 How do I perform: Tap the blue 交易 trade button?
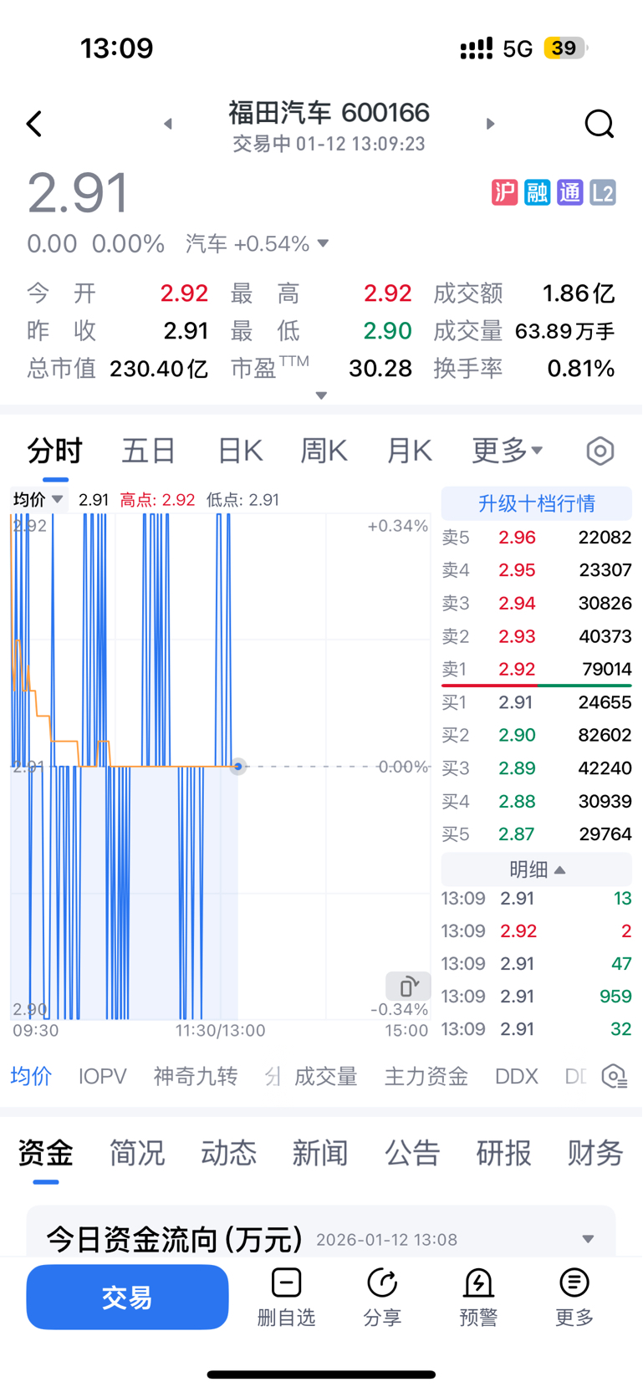click(127, 1298)
